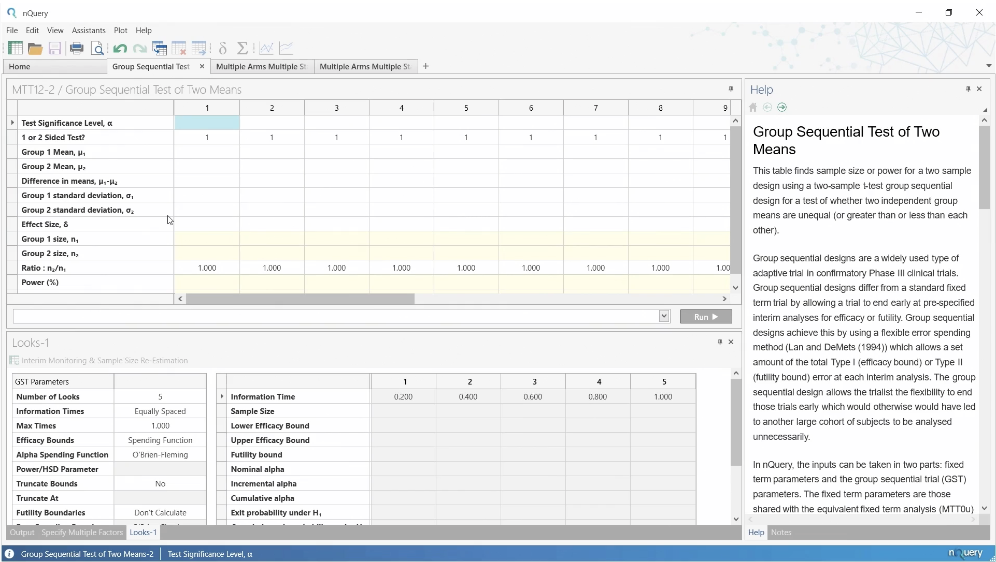Toggle the Help panel's auto-hide pin
This screenshot has height=562, width=996.
coord(968,89)
